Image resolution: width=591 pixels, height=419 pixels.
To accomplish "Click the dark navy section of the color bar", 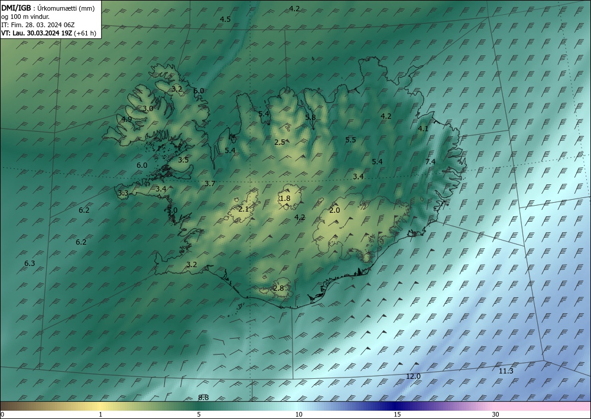I will coord(394,406).
